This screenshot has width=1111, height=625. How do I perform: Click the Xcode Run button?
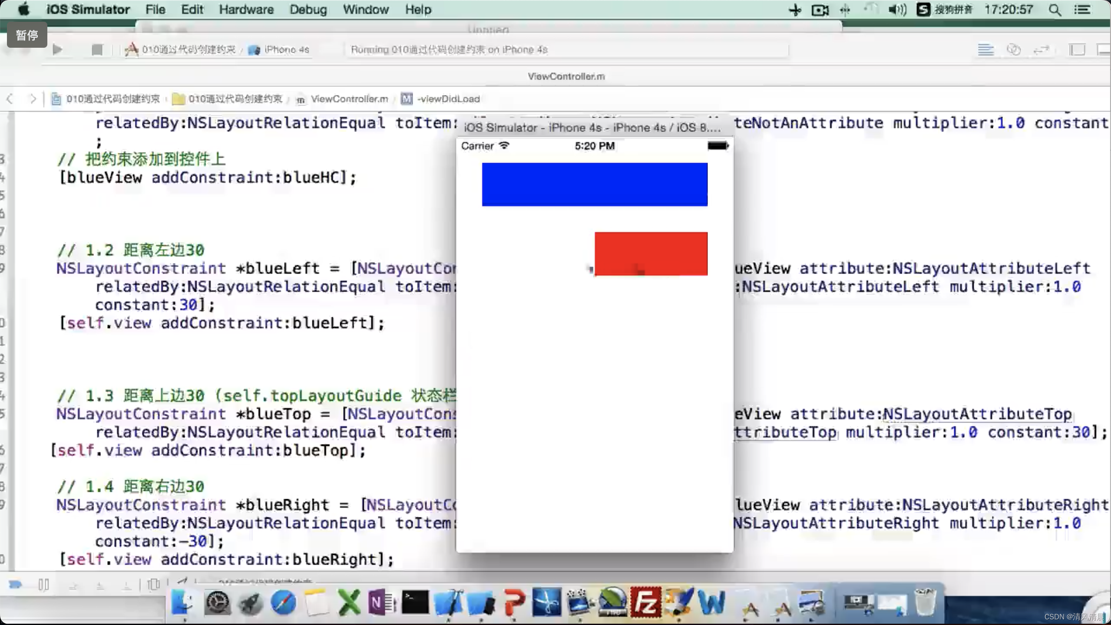[57, 49]
